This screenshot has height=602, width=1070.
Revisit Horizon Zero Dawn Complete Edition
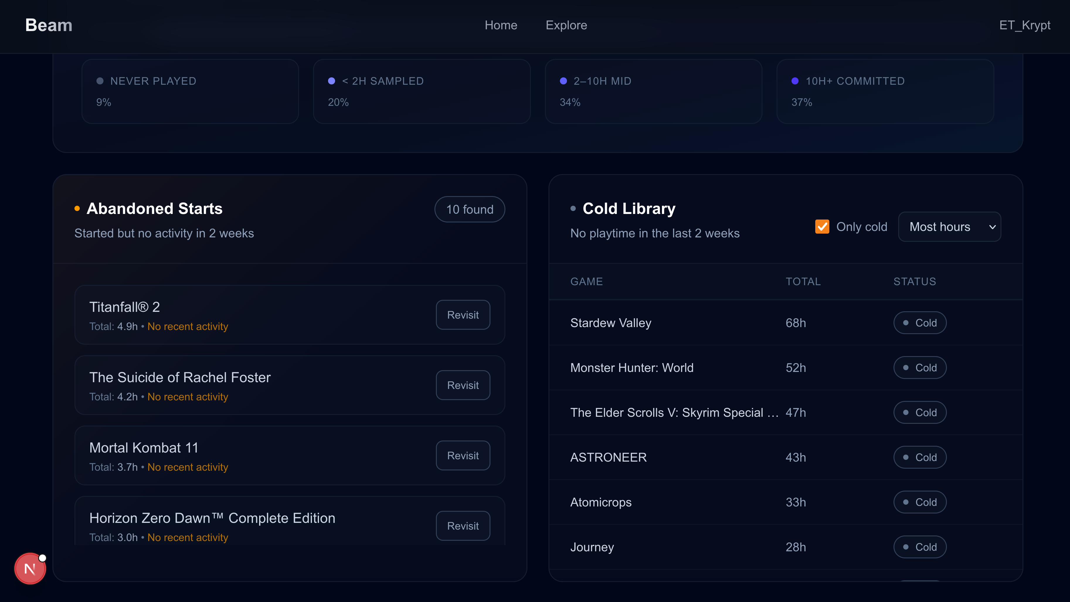[463, 526]
